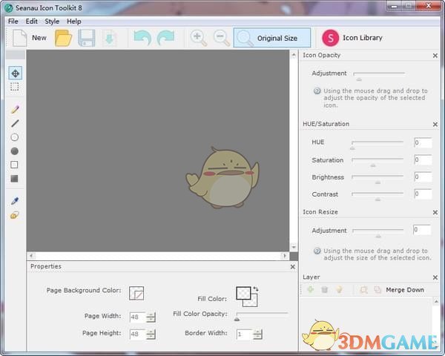This screenshot has height=356, width=445.
Task: Click the green down-arrow export icon
Action: (x=110, y=38)
